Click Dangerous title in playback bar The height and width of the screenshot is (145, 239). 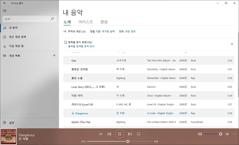(x=27, y=135)
